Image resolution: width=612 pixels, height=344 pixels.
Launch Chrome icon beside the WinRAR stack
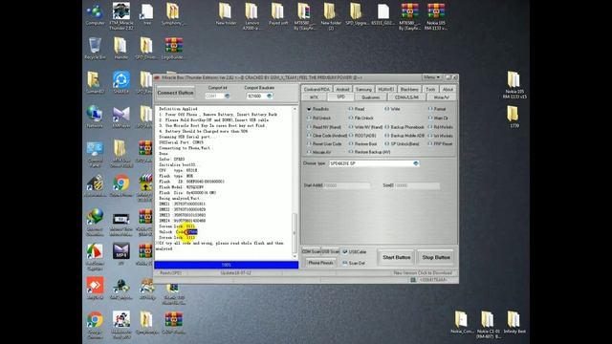coord(121,184)
